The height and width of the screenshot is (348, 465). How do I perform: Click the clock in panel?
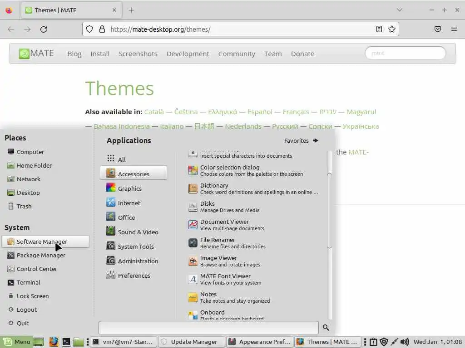[438, 342]
